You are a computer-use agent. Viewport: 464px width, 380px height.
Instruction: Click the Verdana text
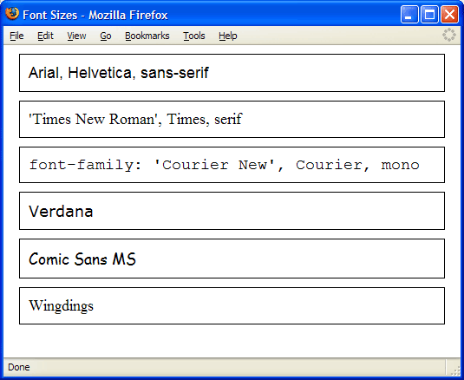click(x=61, y=211)
